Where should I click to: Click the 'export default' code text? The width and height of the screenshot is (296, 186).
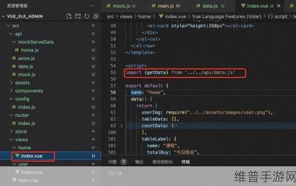pos(144,86)
